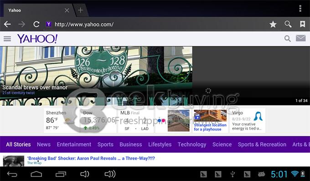The width and height of the screenshot is (310, 181).
Task: Open the Yahoo hamburger menu
Action: [x=7, y=39]
